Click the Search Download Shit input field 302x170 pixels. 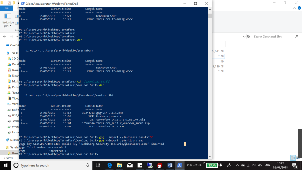tap(274, 37)
